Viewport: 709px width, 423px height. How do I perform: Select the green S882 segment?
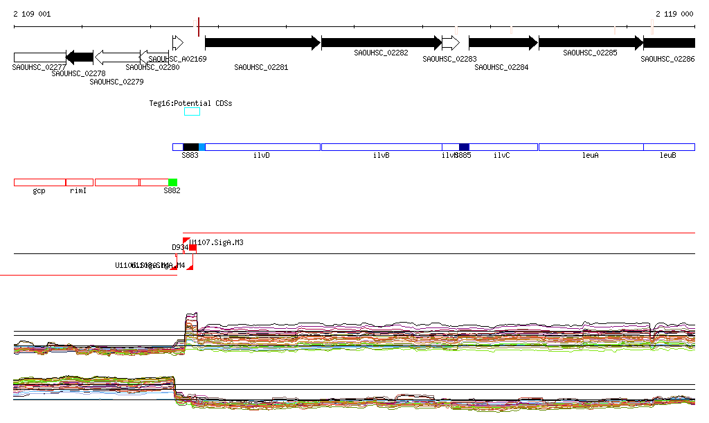coord(172,182)
